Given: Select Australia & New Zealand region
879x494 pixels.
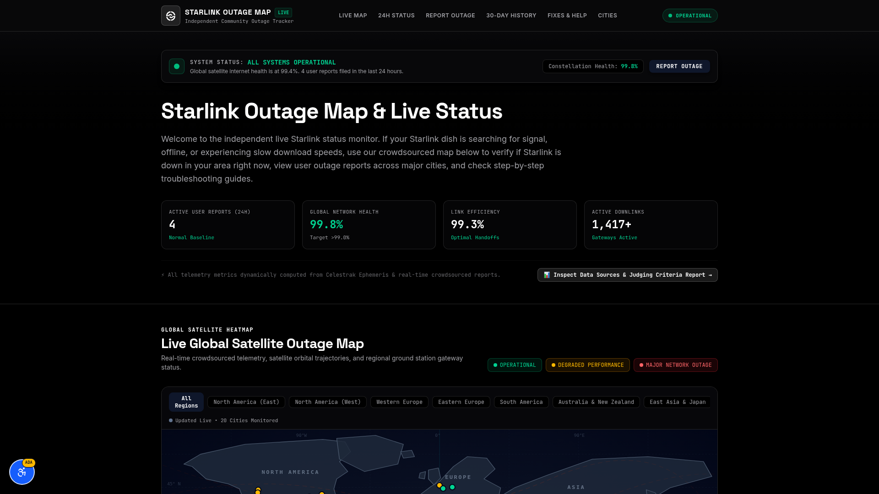Looking at the screenshot, I should pyautogui.click(x=596, y=402).
